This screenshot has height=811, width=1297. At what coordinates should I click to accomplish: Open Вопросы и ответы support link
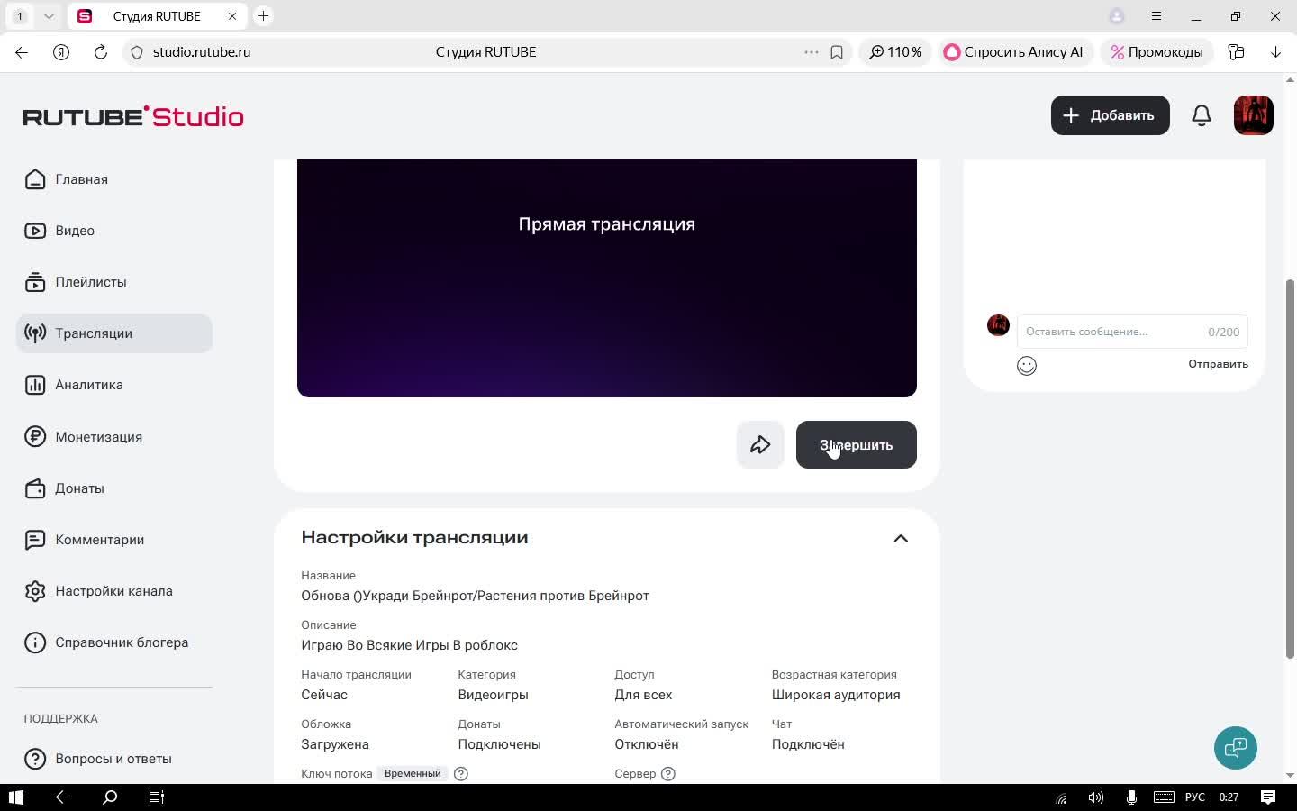click(114, 759)
